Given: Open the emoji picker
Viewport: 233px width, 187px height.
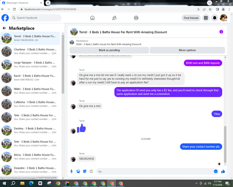Looking at the screenshot, I should [216, 171].
